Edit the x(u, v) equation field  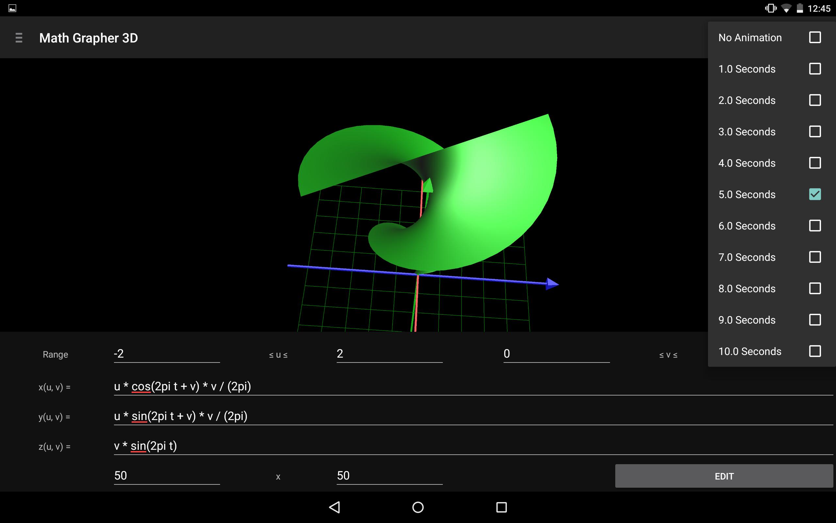tap(473, 386)
